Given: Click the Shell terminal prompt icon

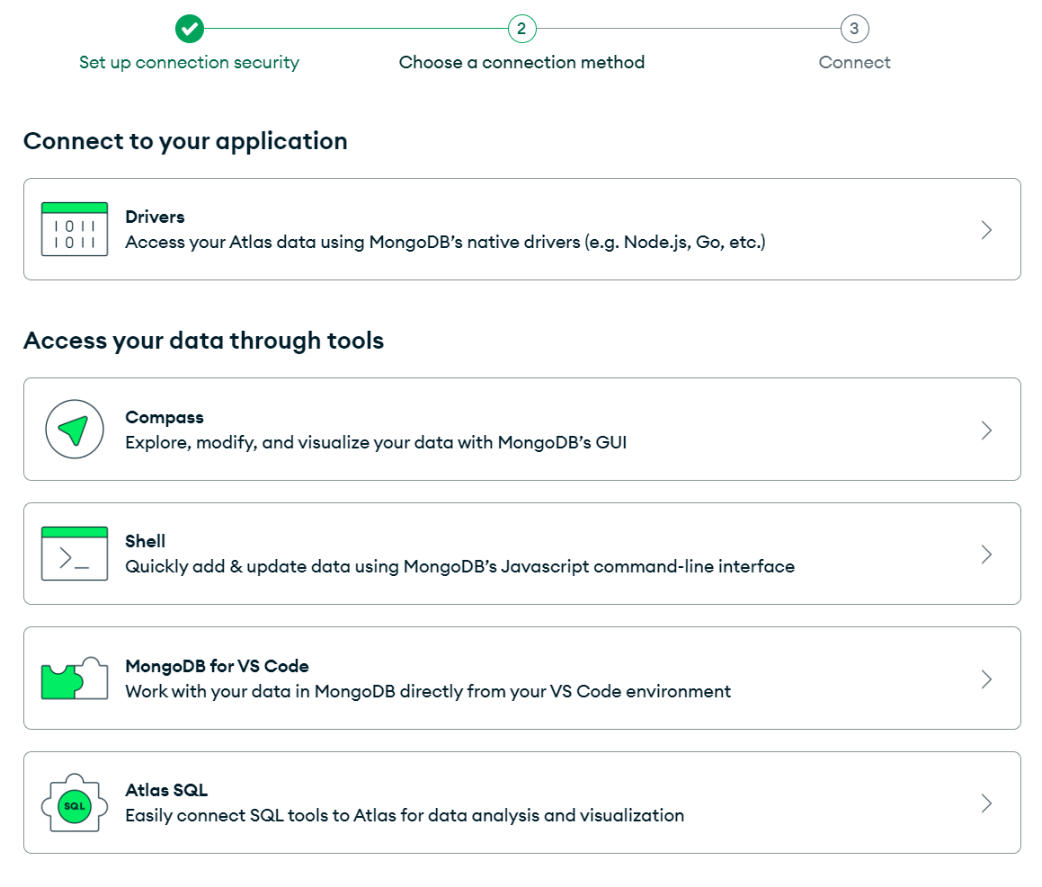Looking at the screenshot, I should pos(75,554).
